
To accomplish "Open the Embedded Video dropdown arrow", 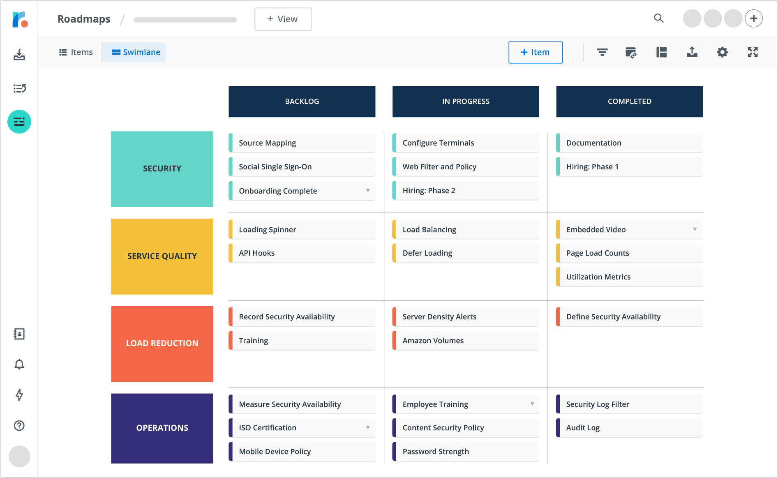I will pyautogui.click(x=695, y=229).
